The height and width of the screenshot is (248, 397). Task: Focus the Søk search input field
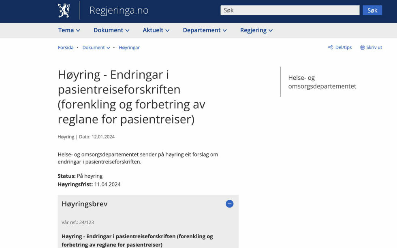290,11
